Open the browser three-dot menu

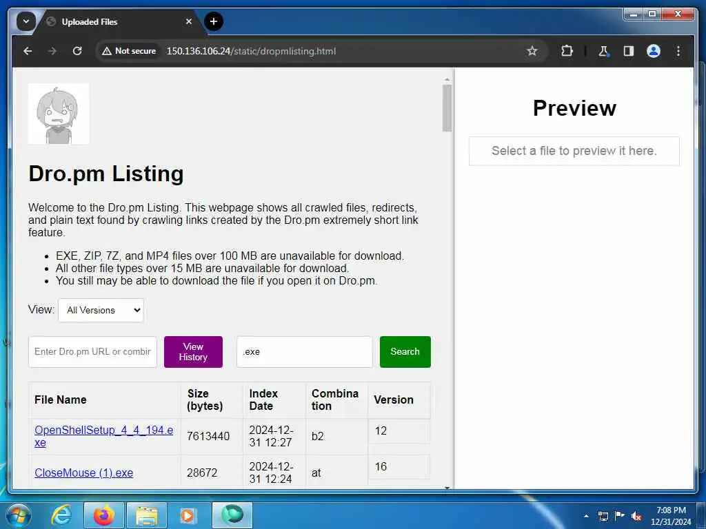click(x=678, y=51)
